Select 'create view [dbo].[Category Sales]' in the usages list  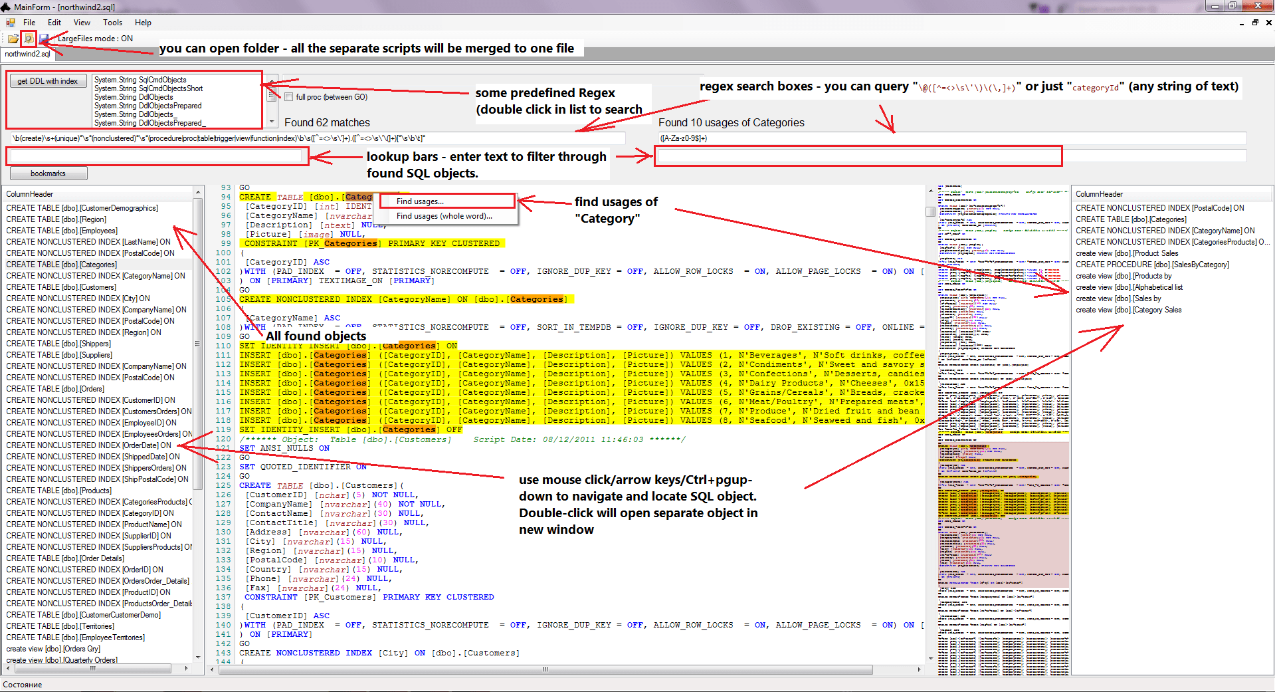coord(1129,309)
